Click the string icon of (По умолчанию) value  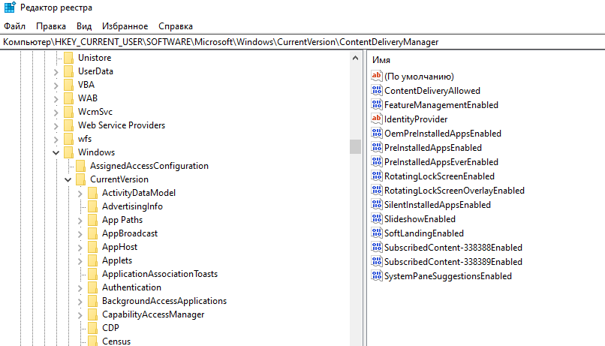pyautogui.click(x=377, y=77)
